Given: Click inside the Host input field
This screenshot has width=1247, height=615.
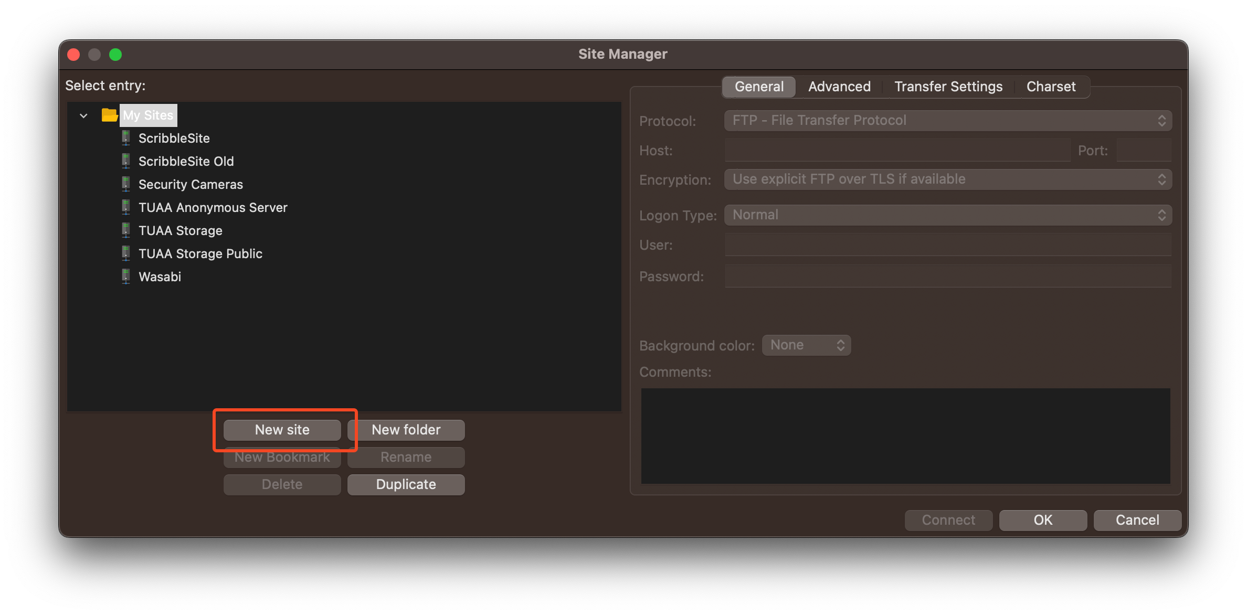Looking at the screenshot, I should coord(897,150).
